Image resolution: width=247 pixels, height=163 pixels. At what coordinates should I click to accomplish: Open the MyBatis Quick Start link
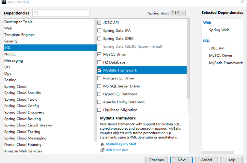121,144
